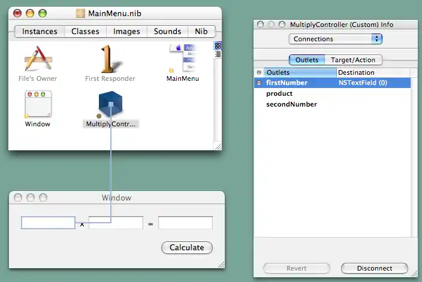Switch to list outline view mode

[x=218, y=54]
